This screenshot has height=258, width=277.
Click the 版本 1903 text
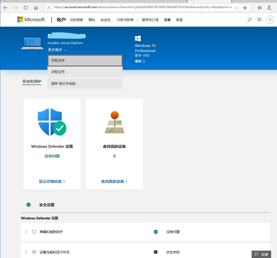click(142, 56)
